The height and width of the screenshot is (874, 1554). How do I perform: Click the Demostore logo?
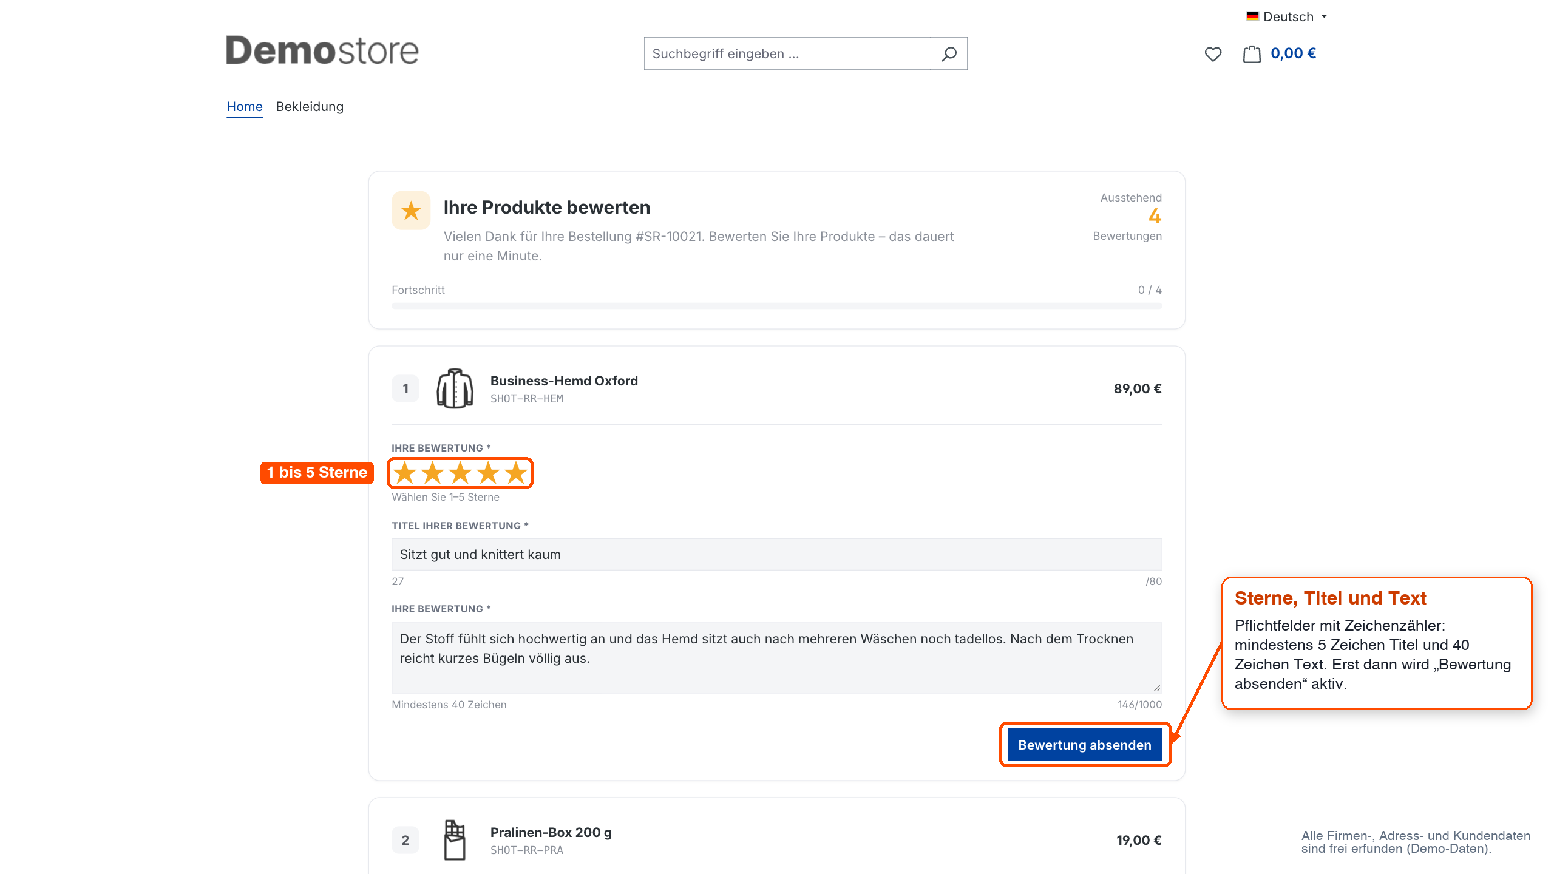point(322,50)
